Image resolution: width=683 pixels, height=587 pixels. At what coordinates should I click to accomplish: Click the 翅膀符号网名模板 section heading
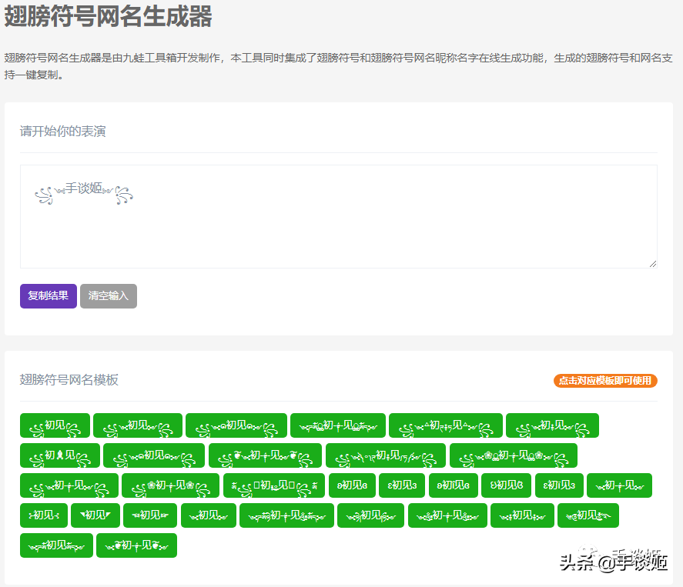(x=69, y=380)
